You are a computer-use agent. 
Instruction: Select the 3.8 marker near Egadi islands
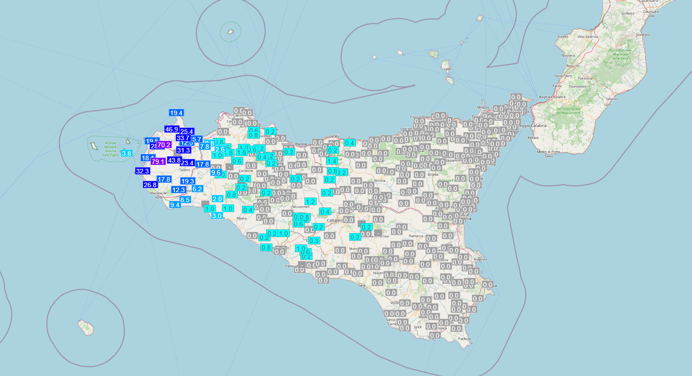click(x=127, y=153)
